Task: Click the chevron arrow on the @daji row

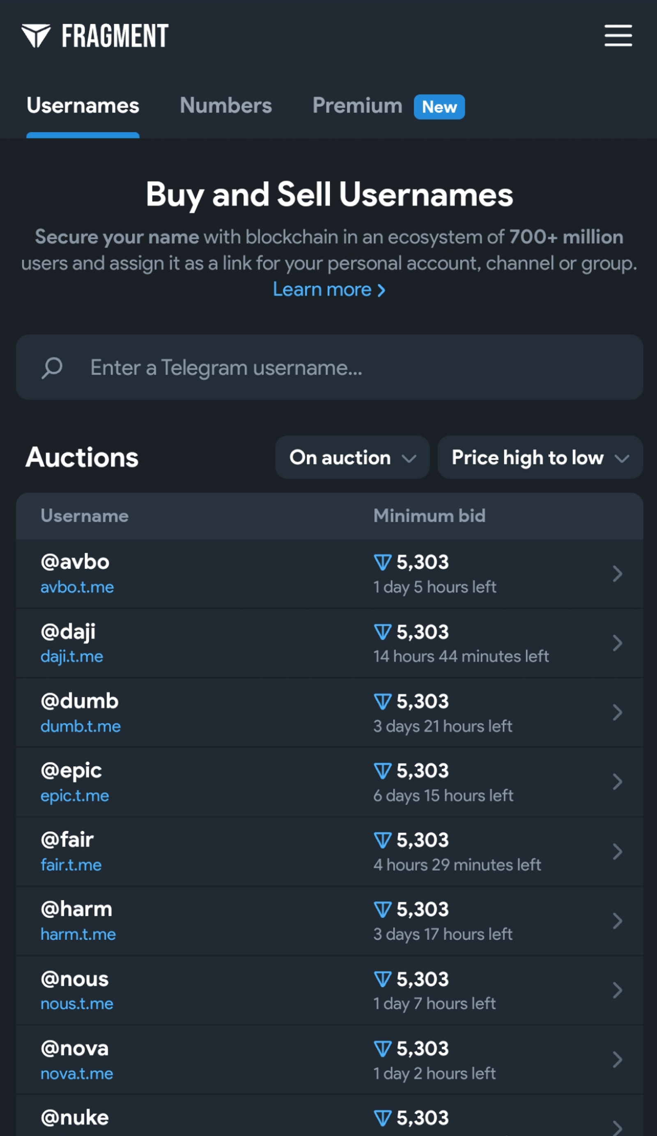Action: 618,643
